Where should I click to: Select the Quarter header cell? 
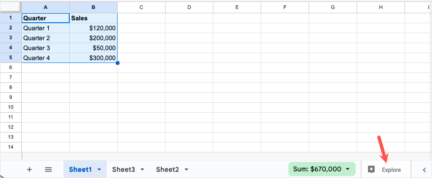[x=46, y=18]
